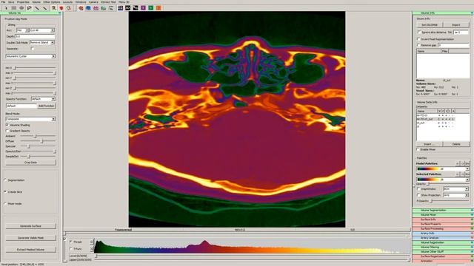Open the Opacity Function dropdown
474x266 pixels.
tap(43, 99)
